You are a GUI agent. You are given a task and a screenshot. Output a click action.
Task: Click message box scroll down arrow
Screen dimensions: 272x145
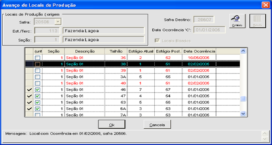265,139
